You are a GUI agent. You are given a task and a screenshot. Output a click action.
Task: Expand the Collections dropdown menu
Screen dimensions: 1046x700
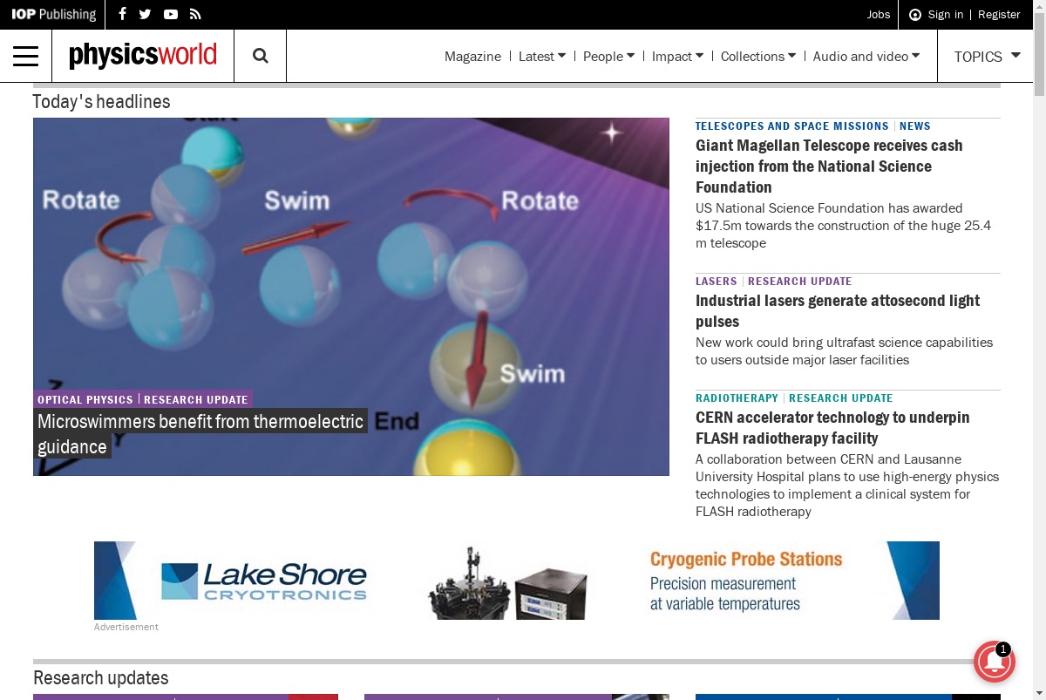[x=758, y=57]
